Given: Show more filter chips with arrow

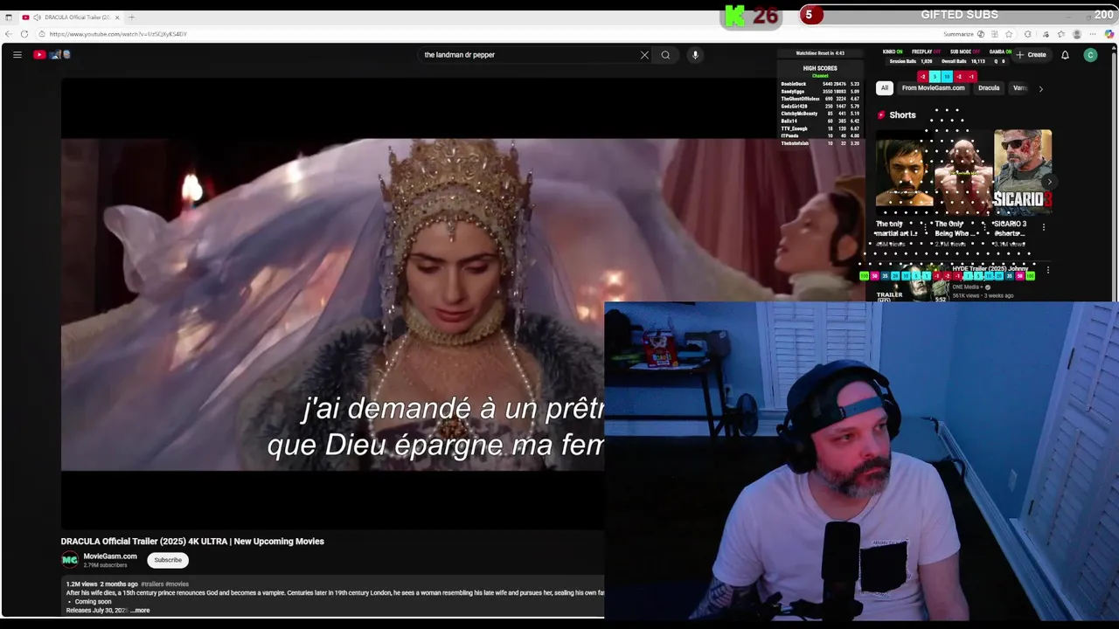Looking at the screenshot, I should click(x=1040, y=88).
